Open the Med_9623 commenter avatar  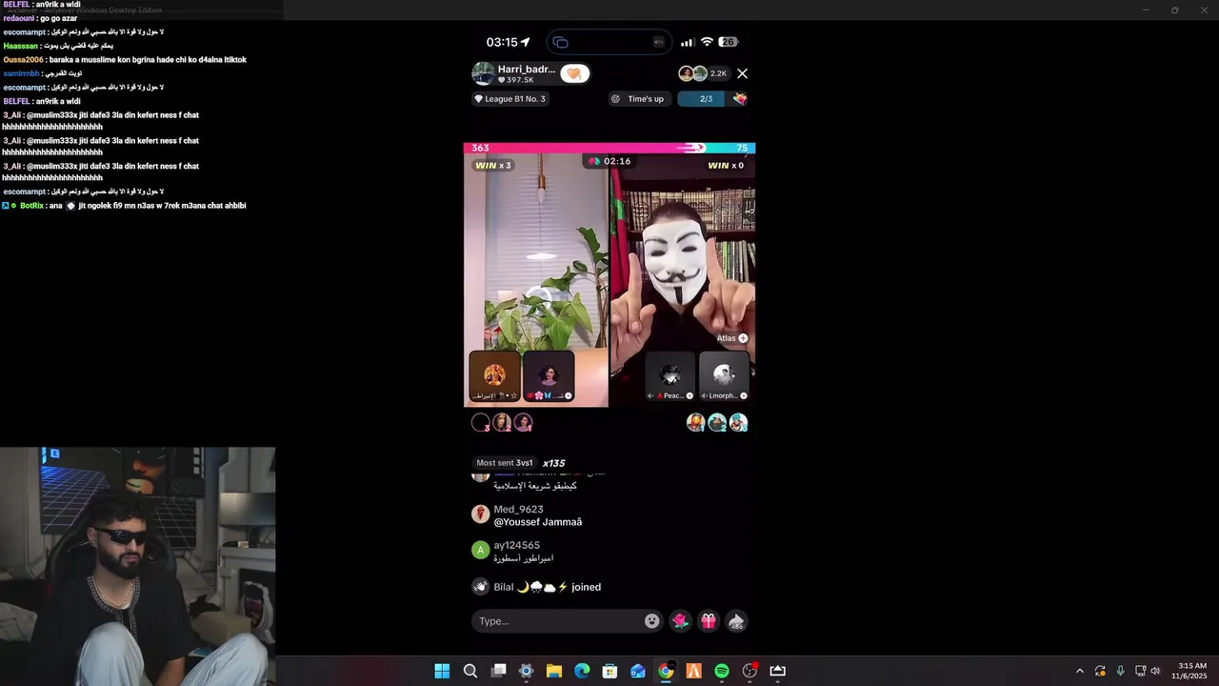click(481, 514)
